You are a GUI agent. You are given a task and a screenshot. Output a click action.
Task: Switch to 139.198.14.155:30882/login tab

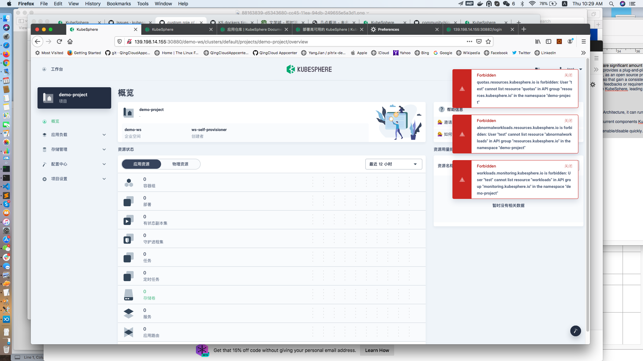click(x=480, y=29)
